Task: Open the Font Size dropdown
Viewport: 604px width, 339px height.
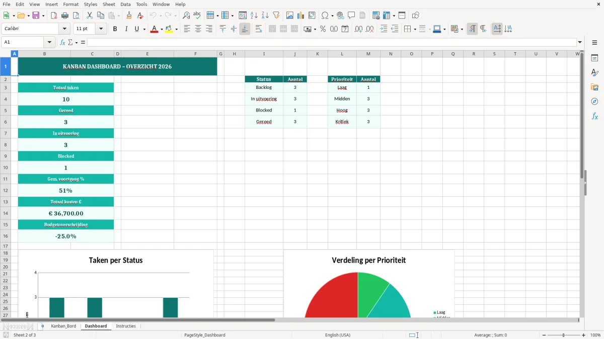Action: 101,29
